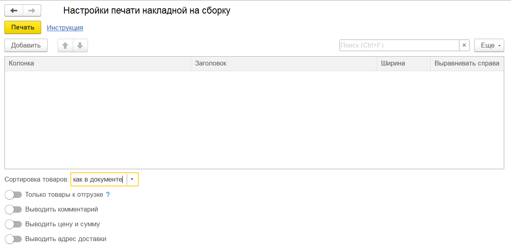The image size is (511, 249).
Task: Clear the search field with the X
Action: coord(464,45)
